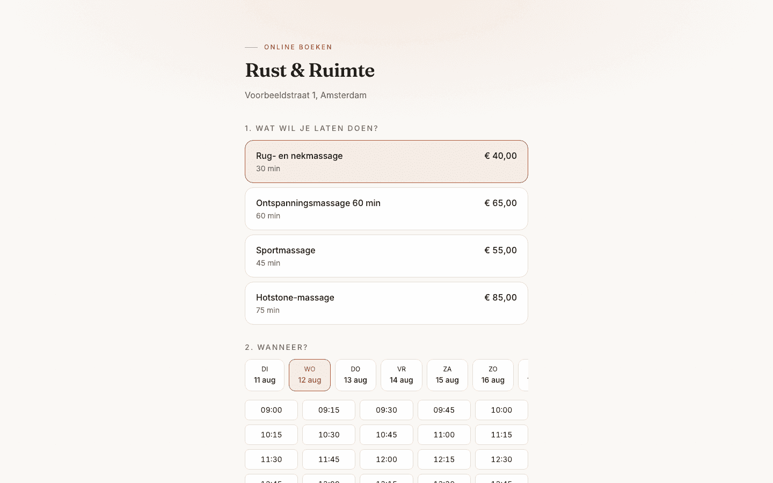773x483 pixels.
Task: Click the '1. WAT WIL JE LATEN DOEN?' heading
Action: (x=311, y=128)
